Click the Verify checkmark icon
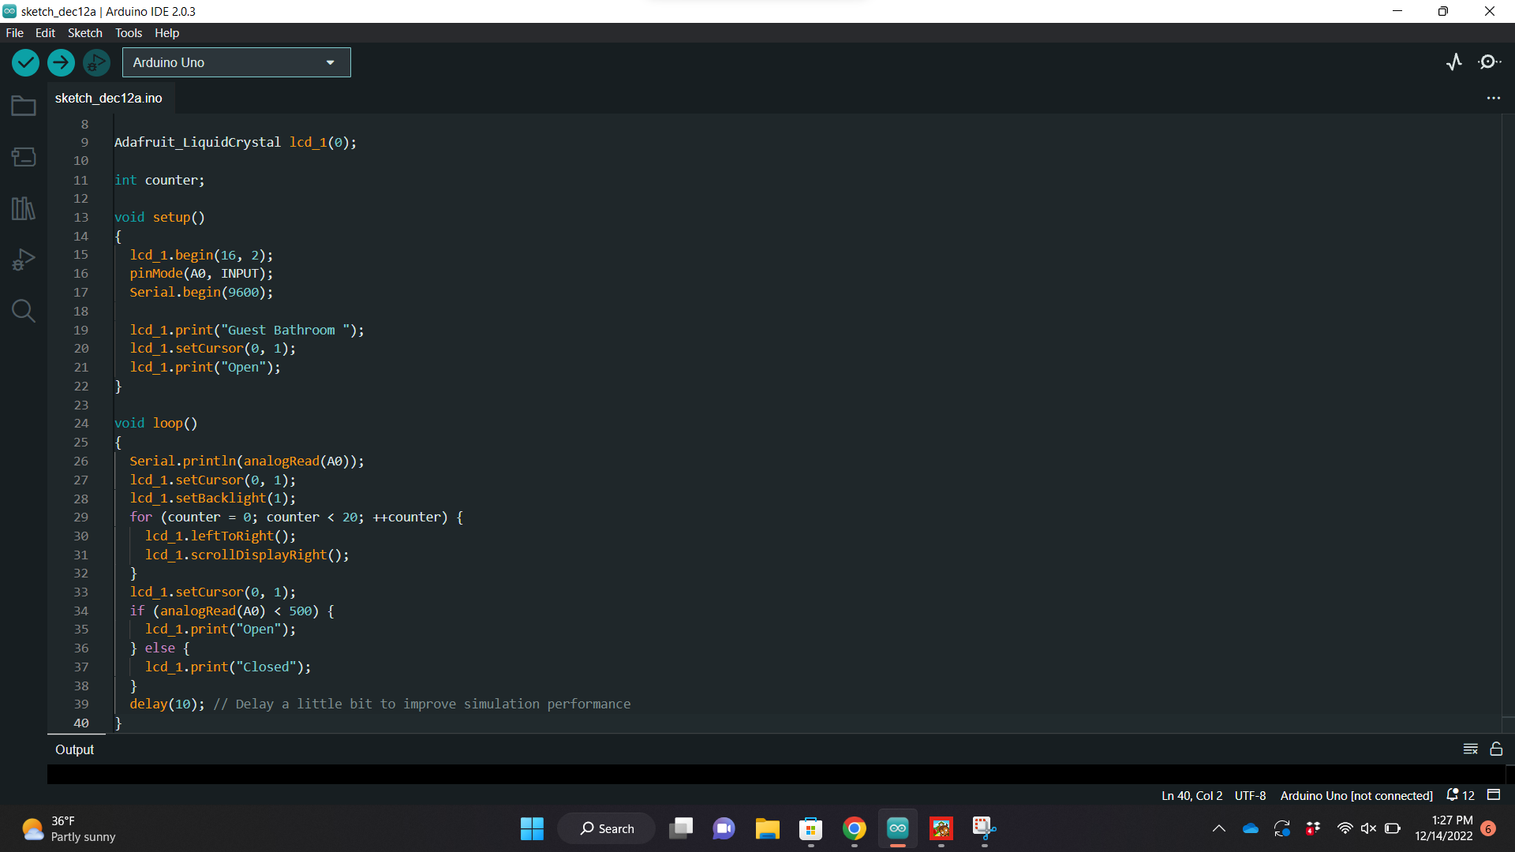This screenshot has width=1515, height=852. [25, 62]
